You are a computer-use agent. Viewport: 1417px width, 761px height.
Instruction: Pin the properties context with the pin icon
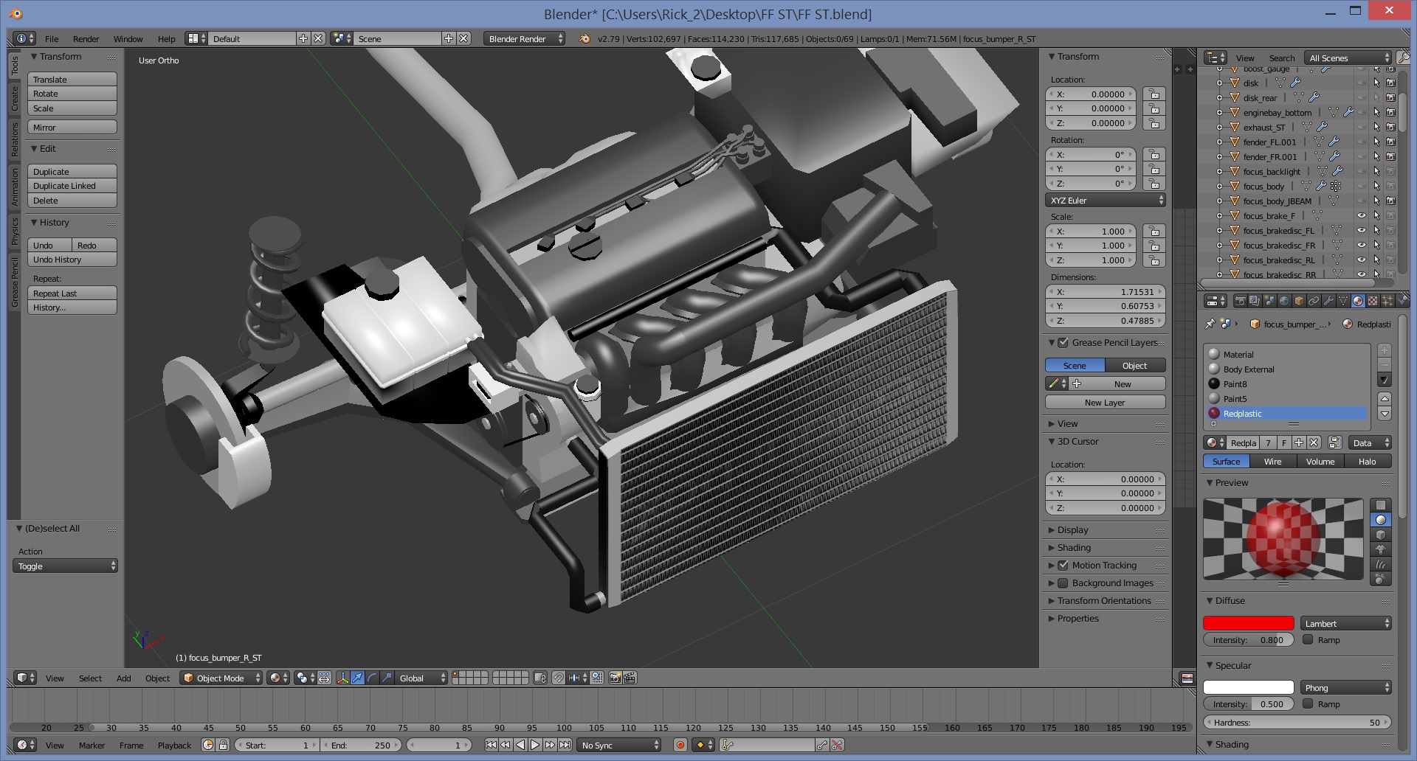[x=1210, y=324]
